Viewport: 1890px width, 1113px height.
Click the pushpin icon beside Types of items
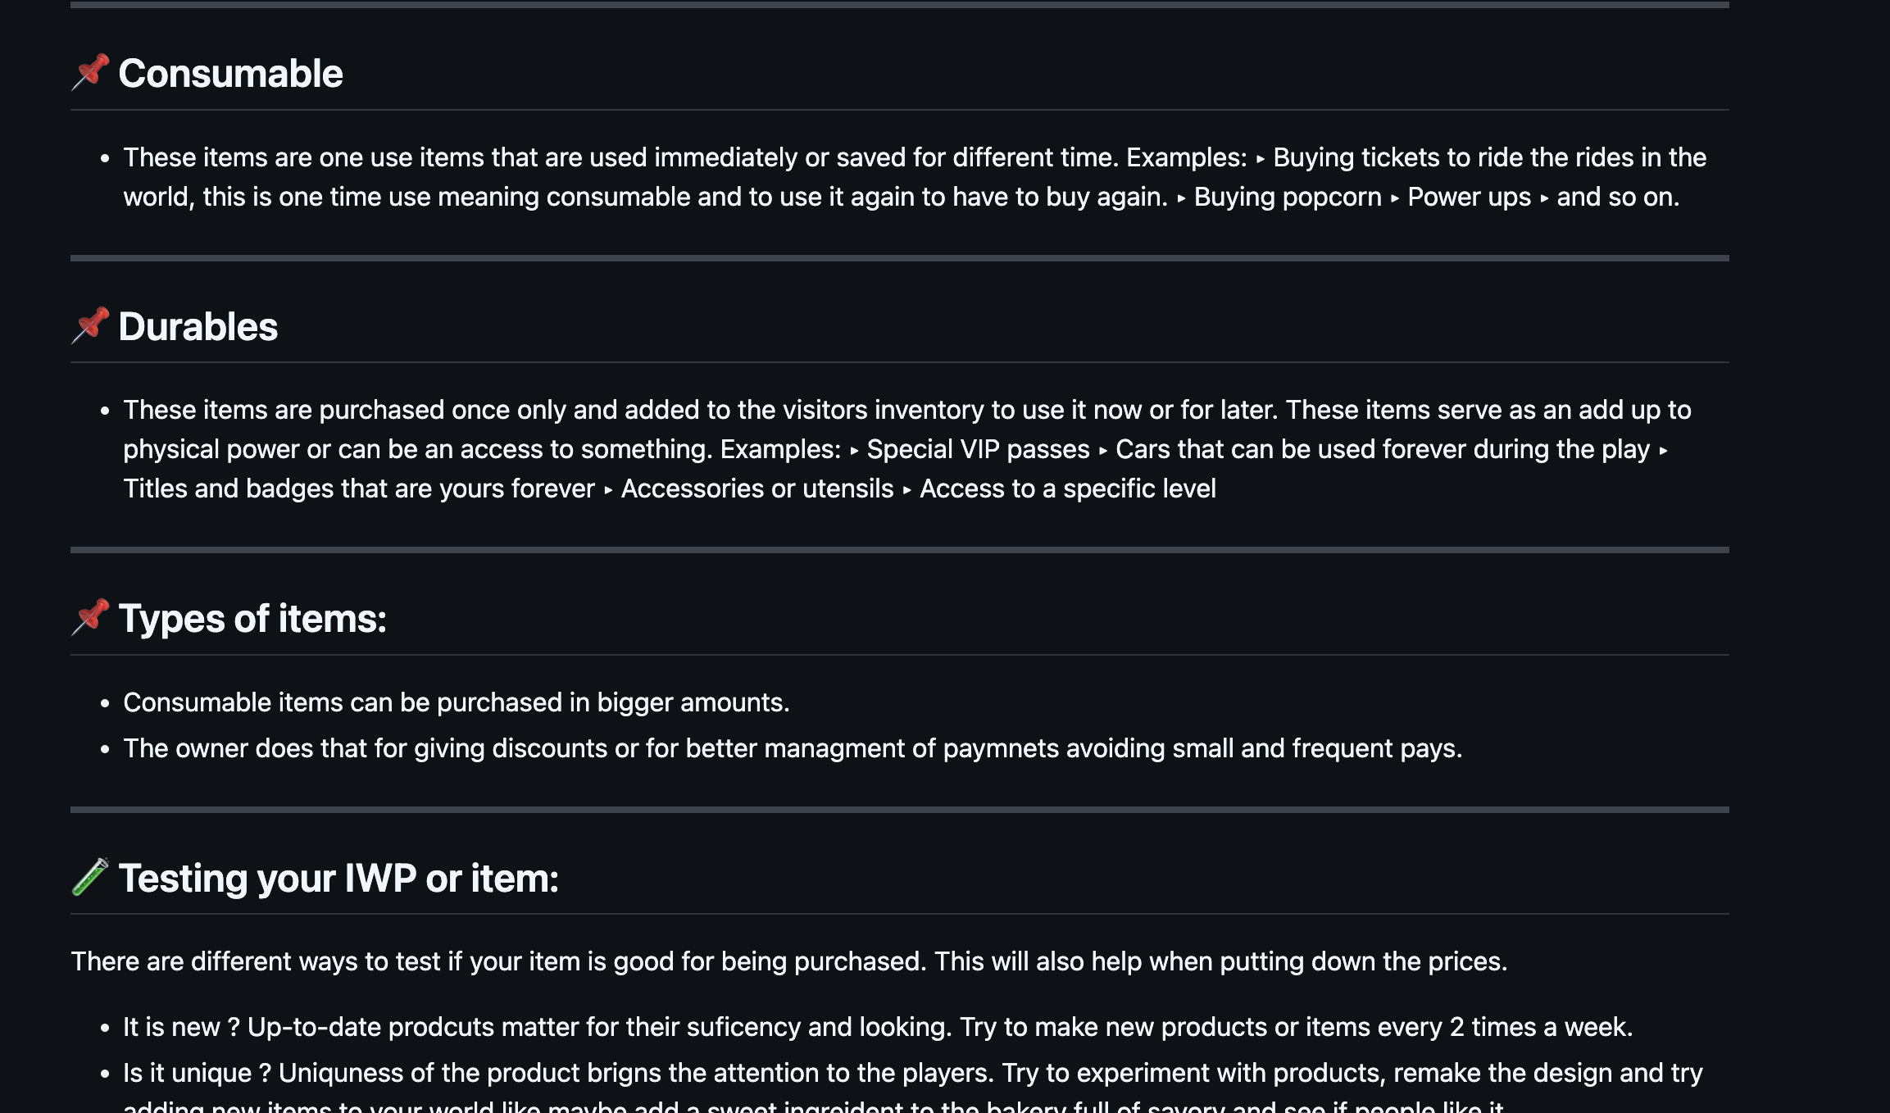click(x=90, y=618)
